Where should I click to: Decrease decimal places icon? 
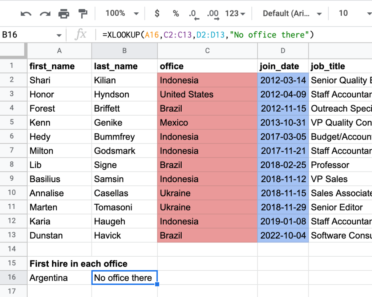(194, 14)
